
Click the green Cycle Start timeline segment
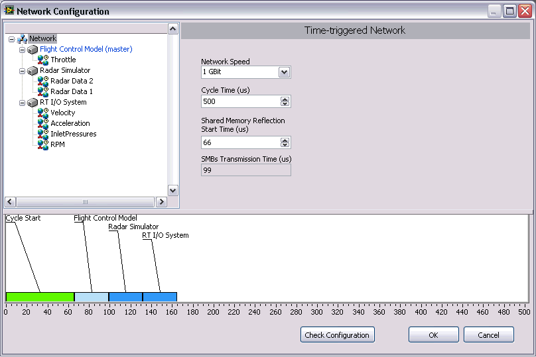40,297
